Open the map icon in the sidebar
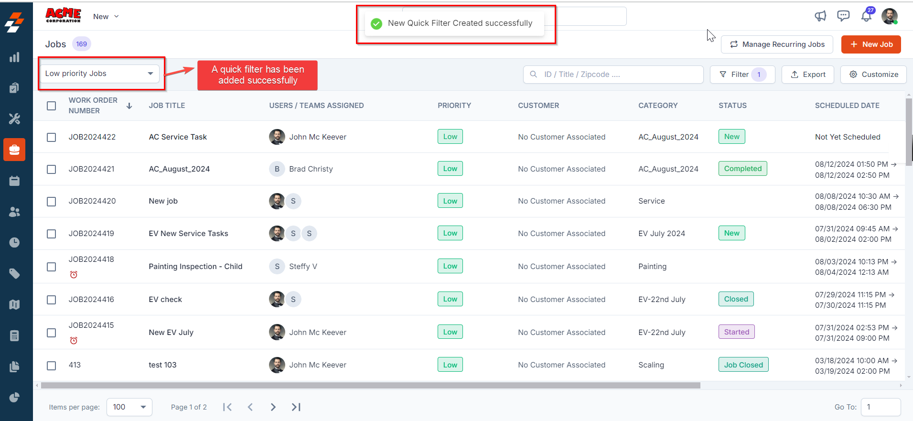913x421 pixels. pos(14,304)
